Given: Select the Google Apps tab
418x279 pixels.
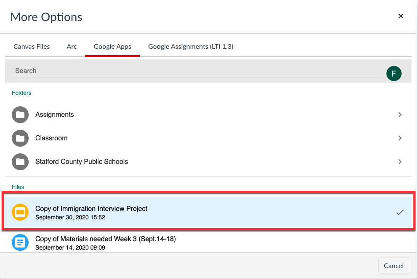Looking at the screenshot, I should click(x=112, y=47).
